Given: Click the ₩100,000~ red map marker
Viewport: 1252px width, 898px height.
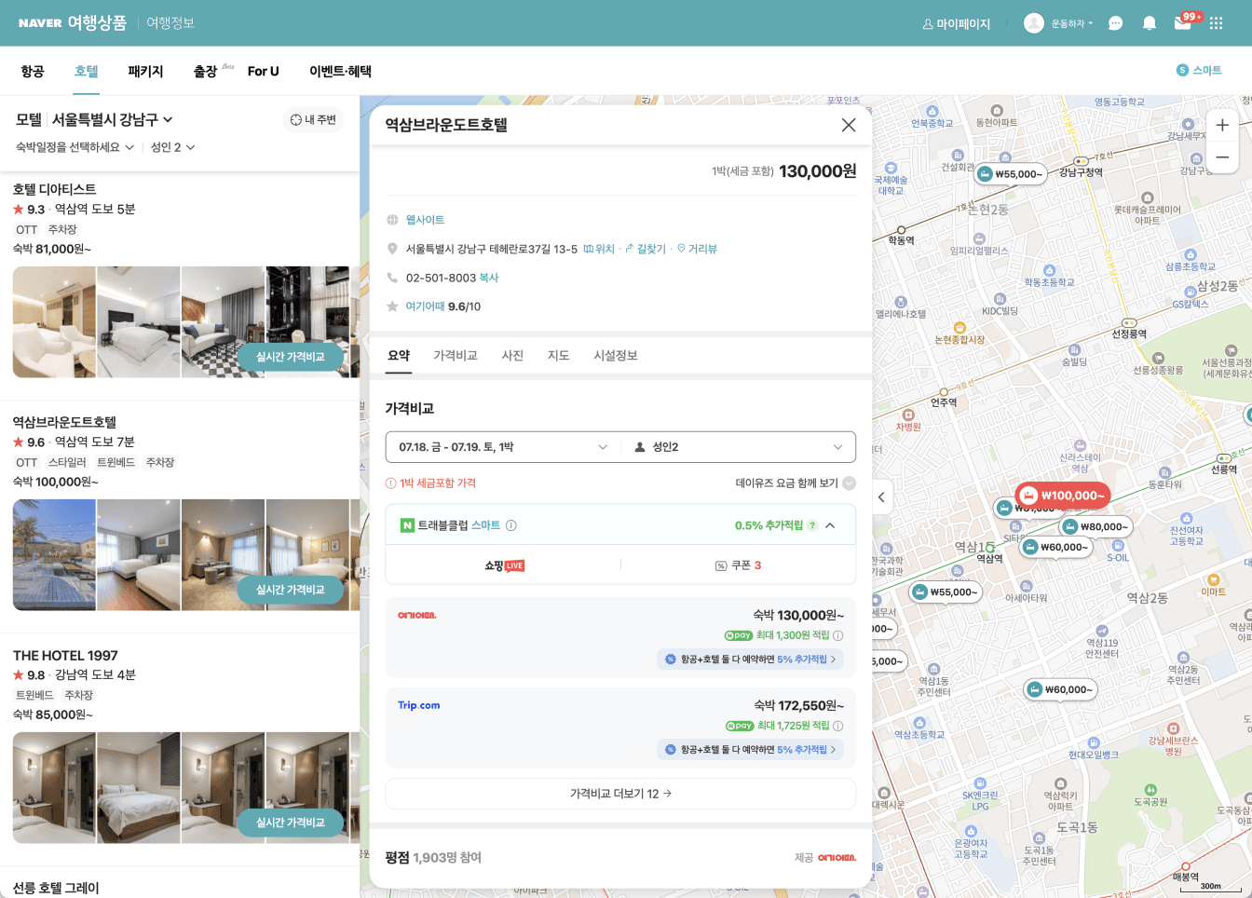Looking at the screenshot, I should (1063, 496).
